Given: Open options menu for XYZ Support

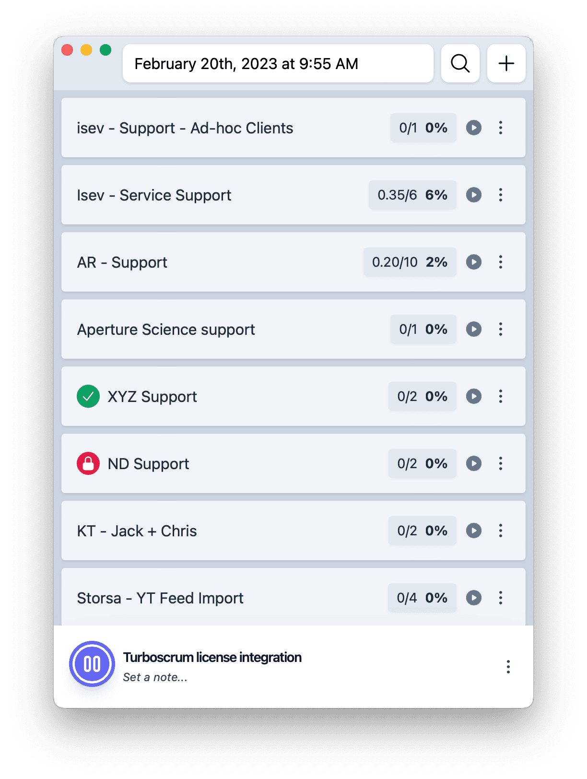Looking at the screenshot, I should tap(501, 396).
